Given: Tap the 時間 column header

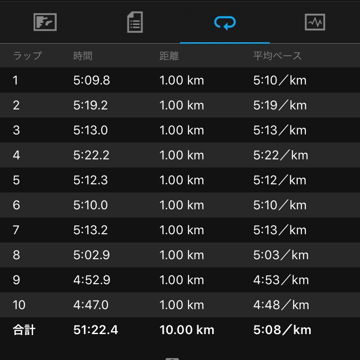Looking at the screenshot, I should pyautogui.click(x=83, y=56).
